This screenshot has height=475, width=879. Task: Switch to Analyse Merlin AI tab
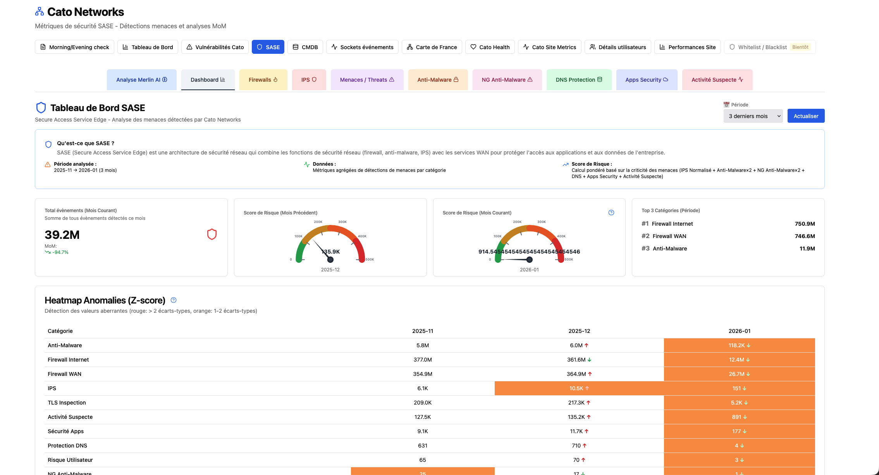141,80
